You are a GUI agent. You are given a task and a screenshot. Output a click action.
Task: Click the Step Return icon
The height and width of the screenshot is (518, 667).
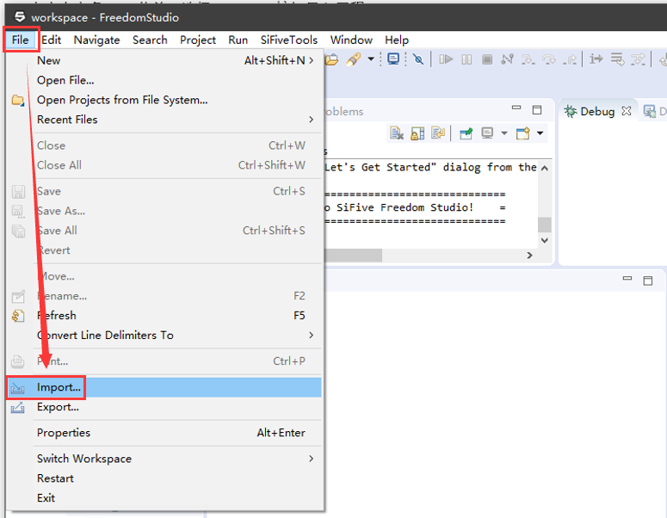(x=570, y=59)
